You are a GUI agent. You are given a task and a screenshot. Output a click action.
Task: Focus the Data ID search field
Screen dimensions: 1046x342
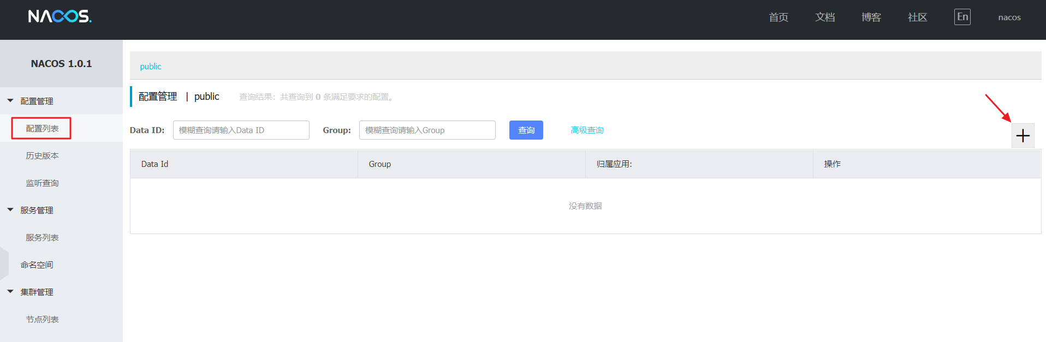tap(241, 130)
